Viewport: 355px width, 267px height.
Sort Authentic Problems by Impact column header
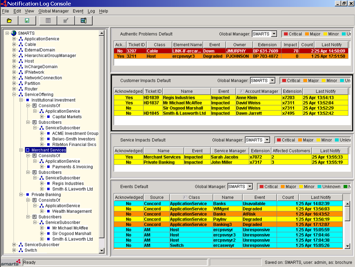pyautogui.click(x=290, y=45)
